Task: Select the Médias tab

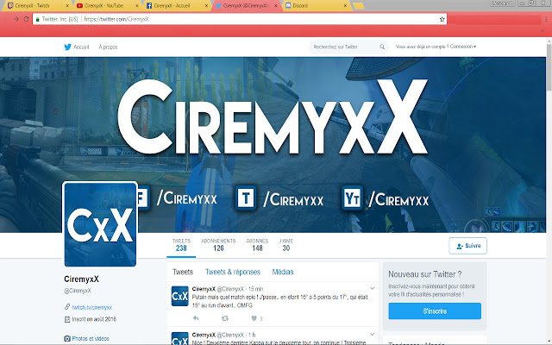Action: (283, 272)
